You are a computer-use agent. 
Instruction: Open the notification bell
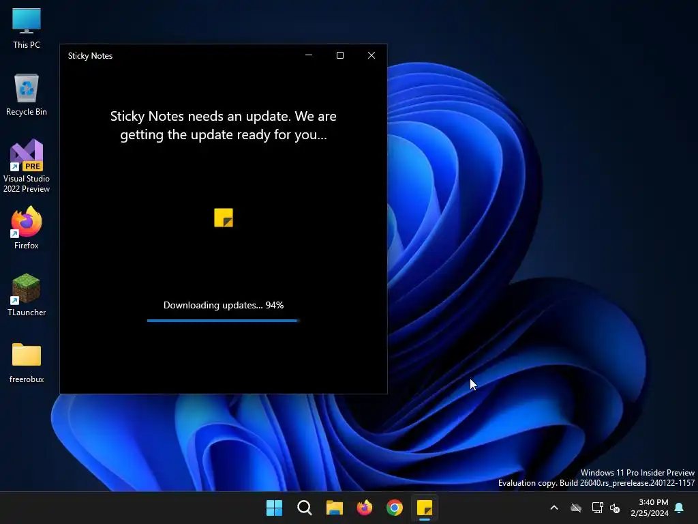[680, 508]
